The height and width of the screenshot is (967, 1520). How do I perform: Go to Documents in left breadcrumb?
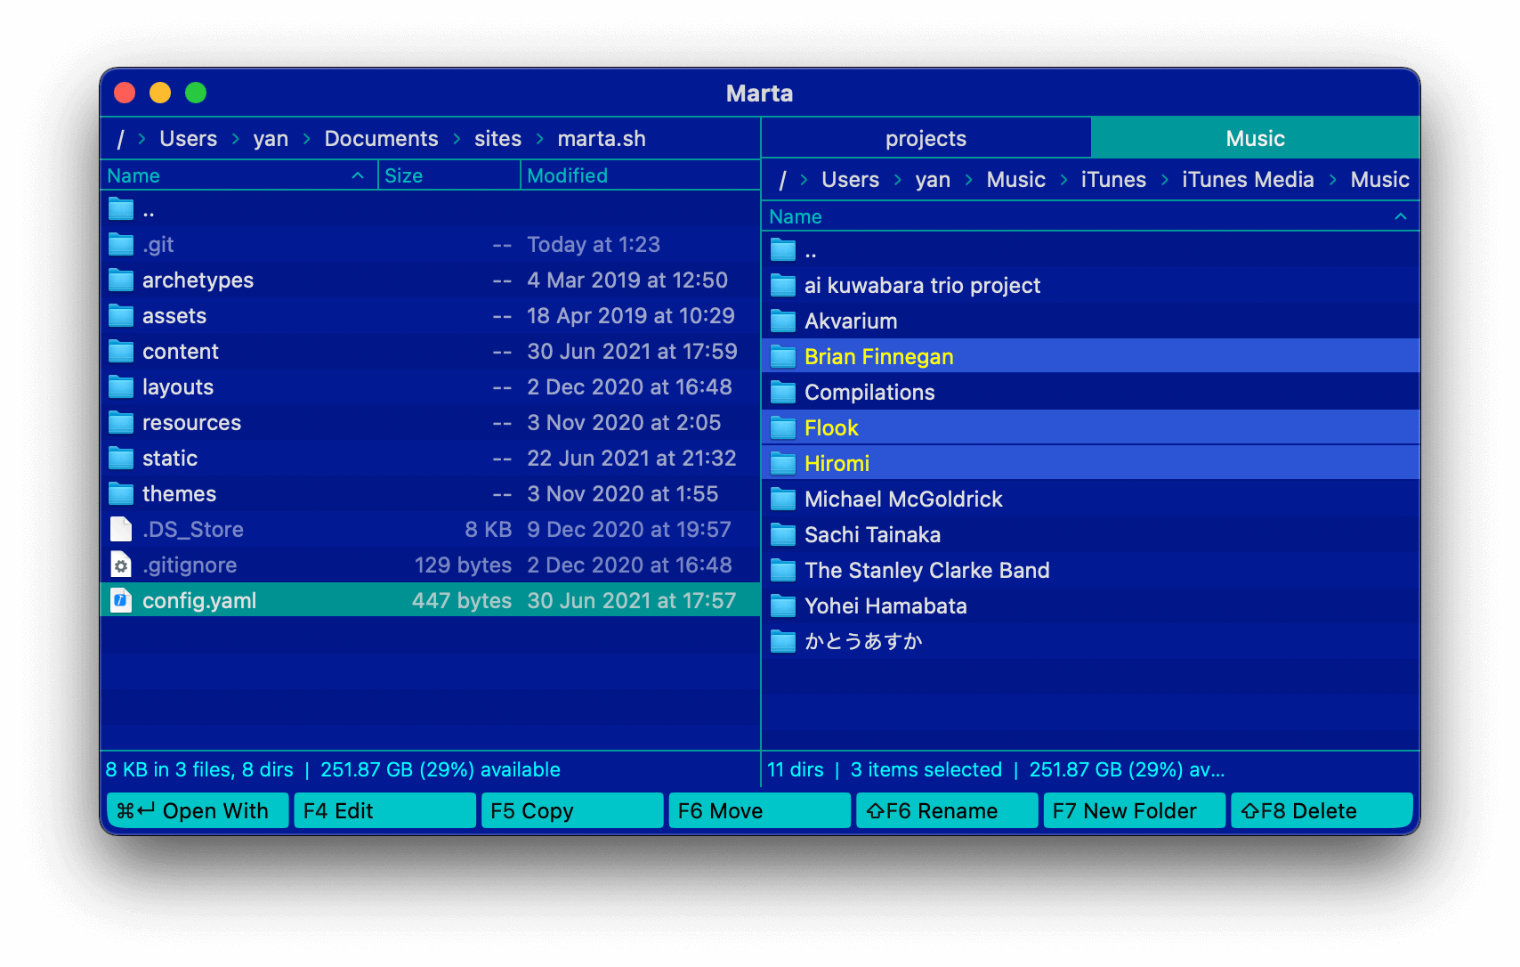(381, 139)
